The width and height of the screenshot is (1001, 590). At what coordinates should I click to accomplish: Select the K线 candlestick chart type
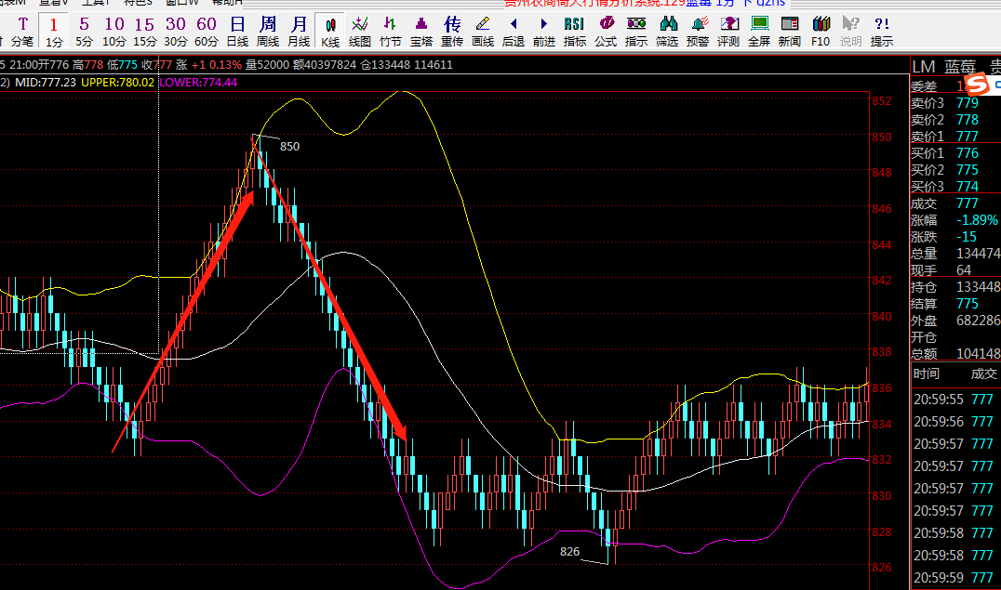[x=330, y=32]
